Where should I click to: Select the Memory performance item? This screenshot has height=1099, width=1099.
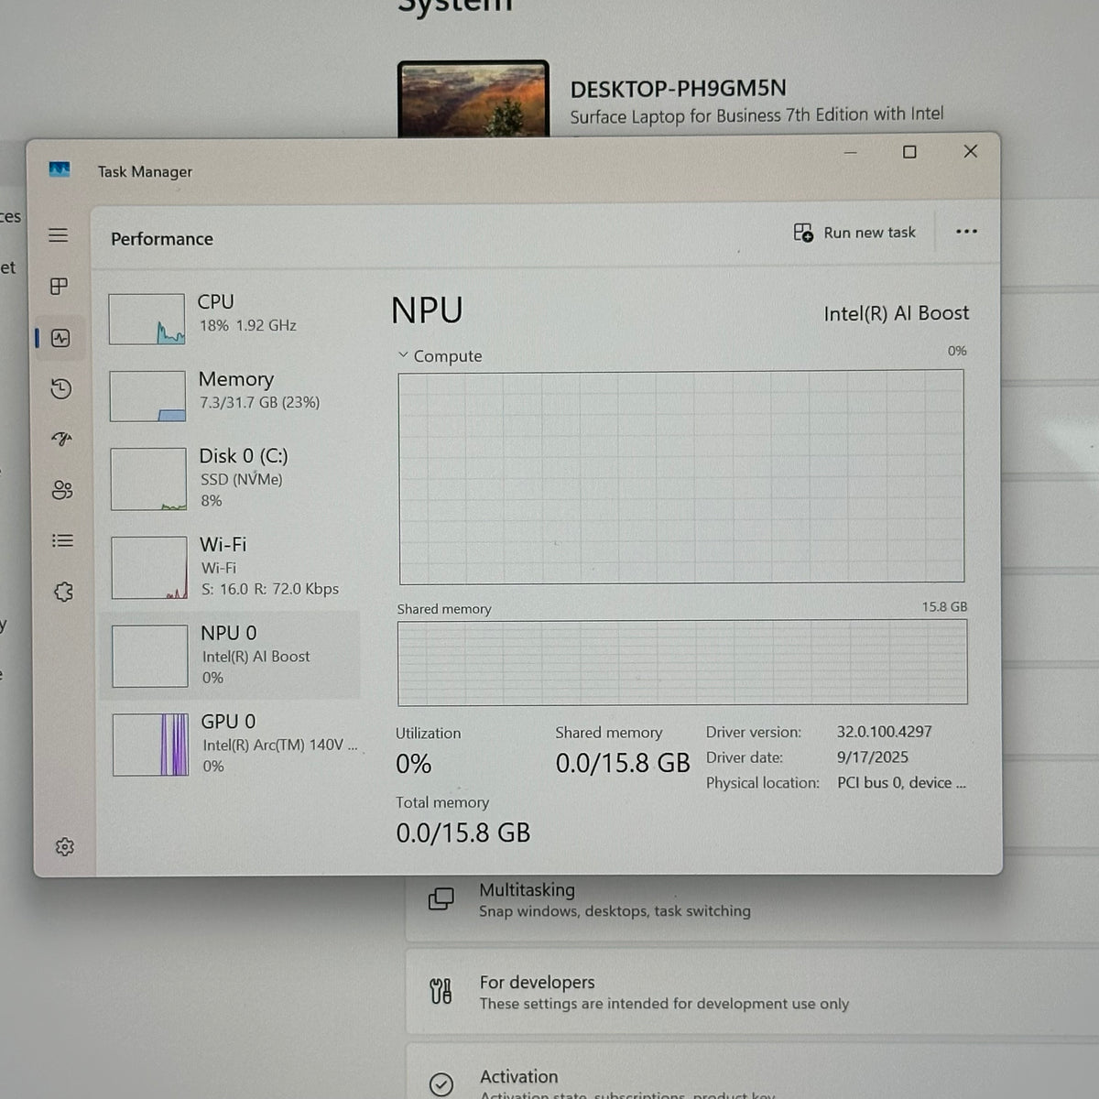pyautogui.click(x=231, y=395)
